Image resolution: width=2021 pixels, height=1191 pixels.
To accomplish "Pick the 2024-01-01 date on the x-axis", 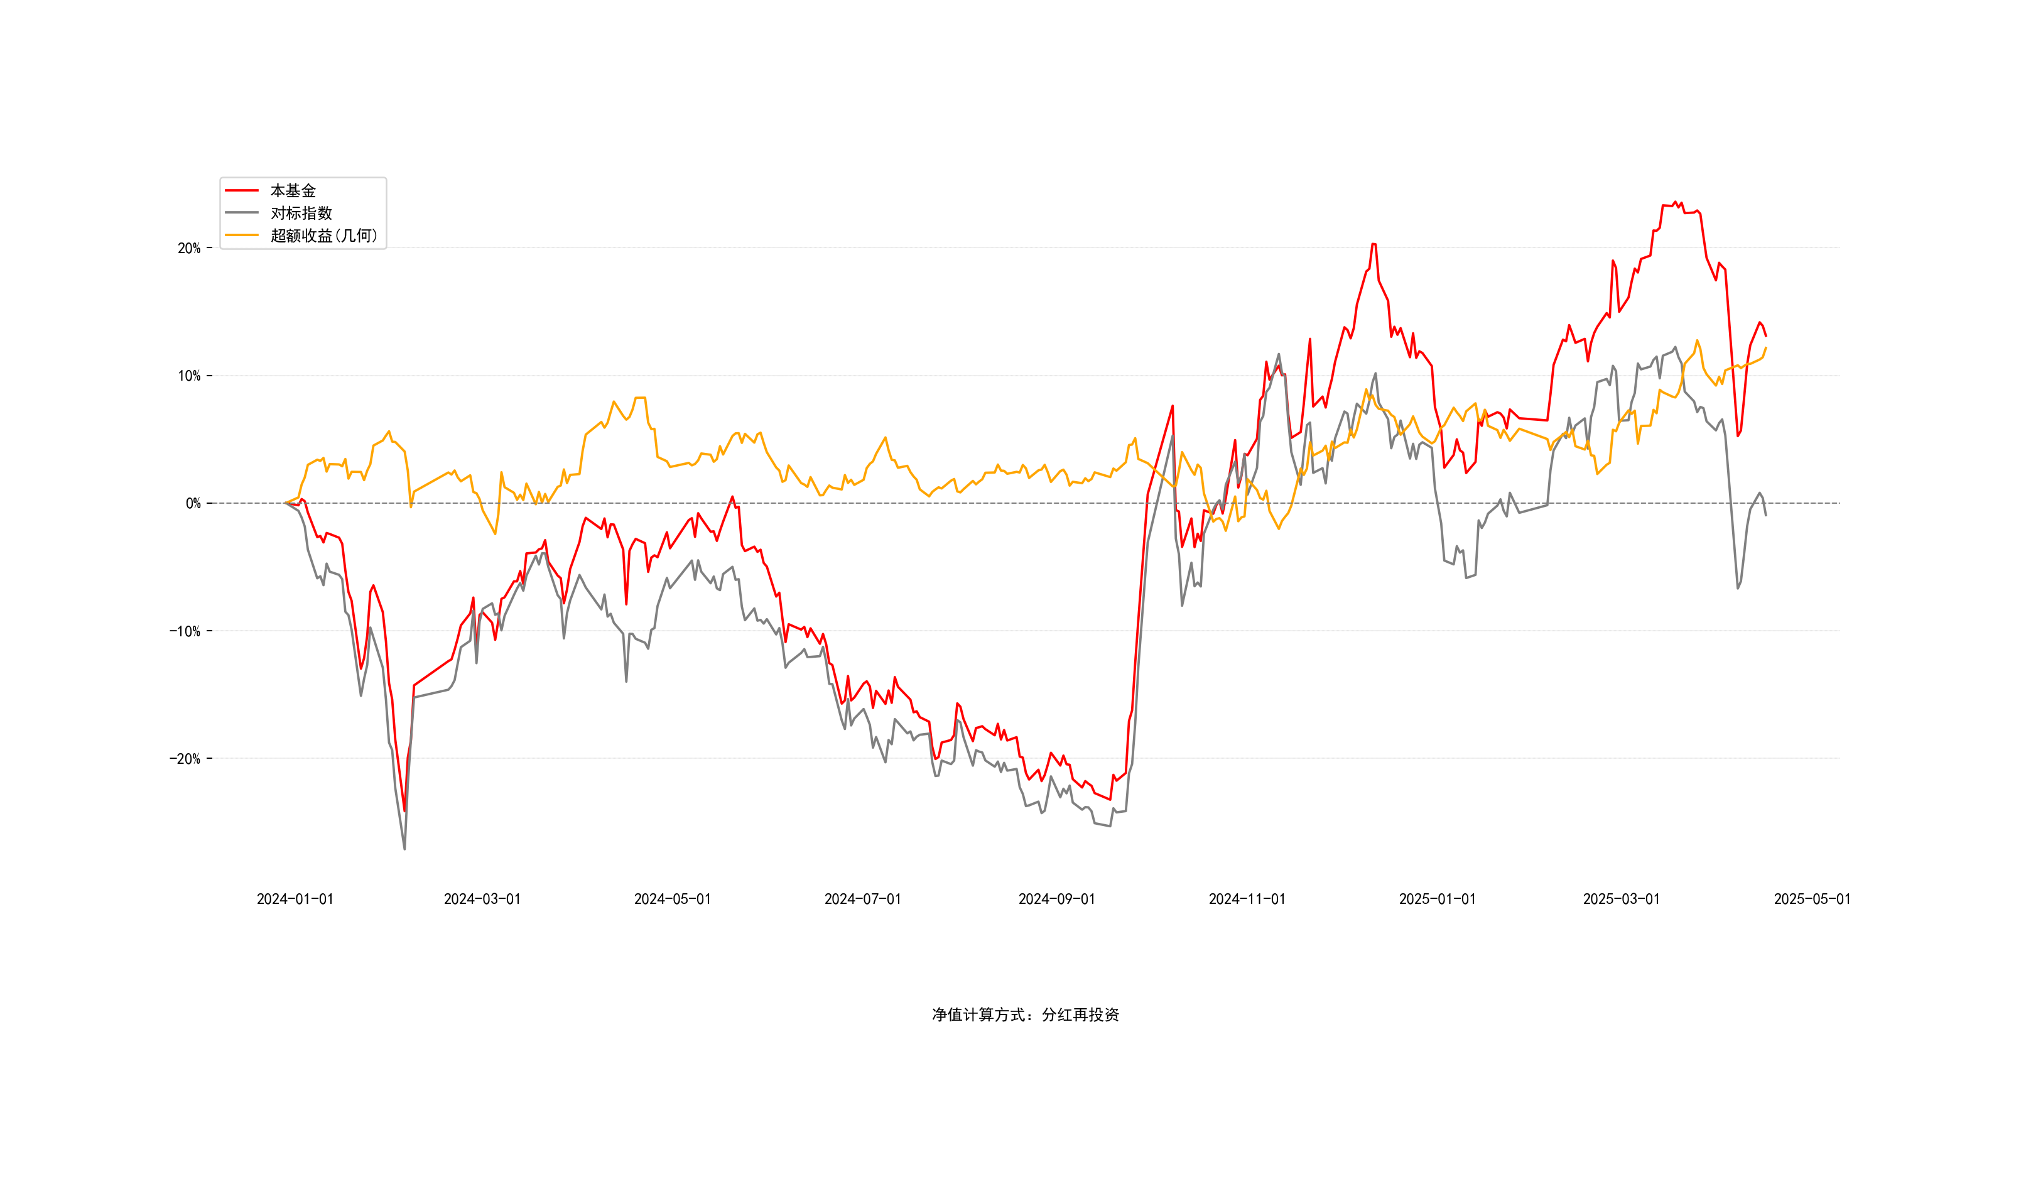I will coord(295,900).
